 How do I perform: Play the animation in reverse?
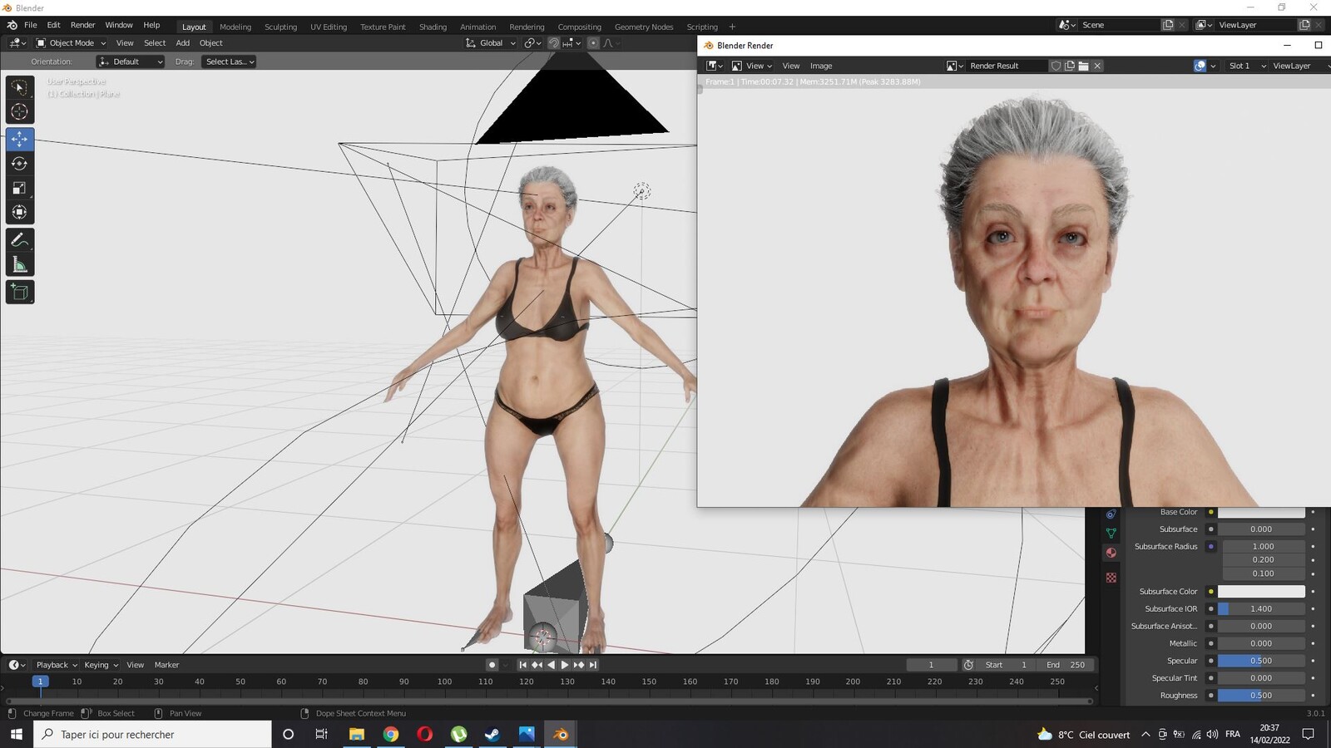click(551, 665)
